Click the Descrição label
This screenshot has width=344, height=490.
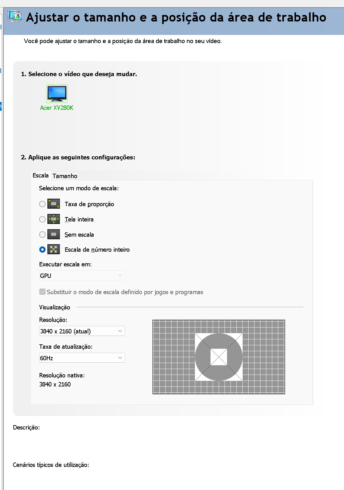click(26, 427)
